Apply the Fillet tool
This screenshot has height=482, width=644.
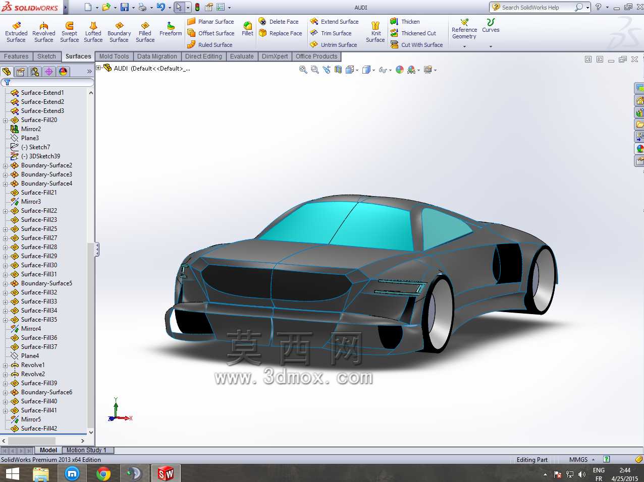click(247, 29)
